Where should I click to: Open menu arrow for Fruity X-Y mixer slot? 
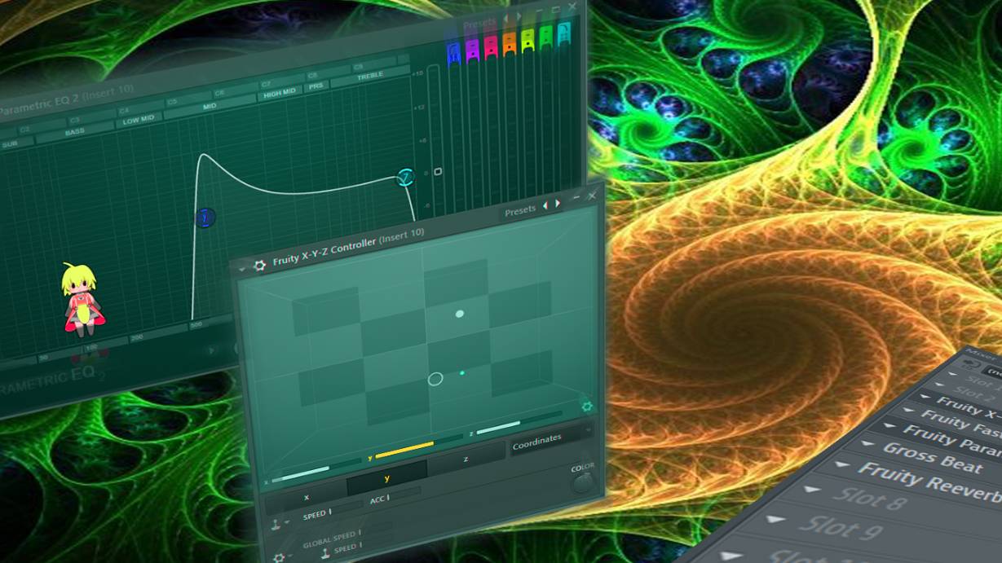[x=925, y=396]
